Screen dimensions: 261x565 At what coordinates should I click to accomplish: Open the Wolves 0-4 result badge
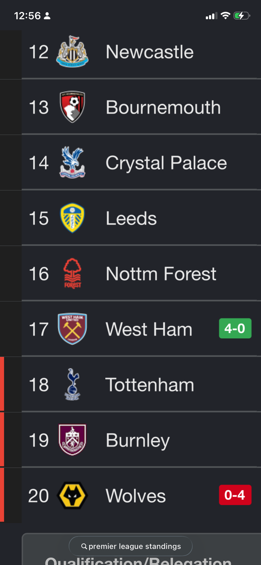pyautogui.click(x=235, y=495)
